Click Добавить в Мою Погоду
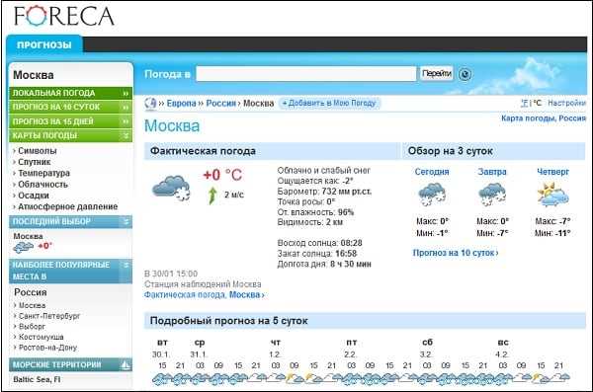 click(x=329, y=103)
